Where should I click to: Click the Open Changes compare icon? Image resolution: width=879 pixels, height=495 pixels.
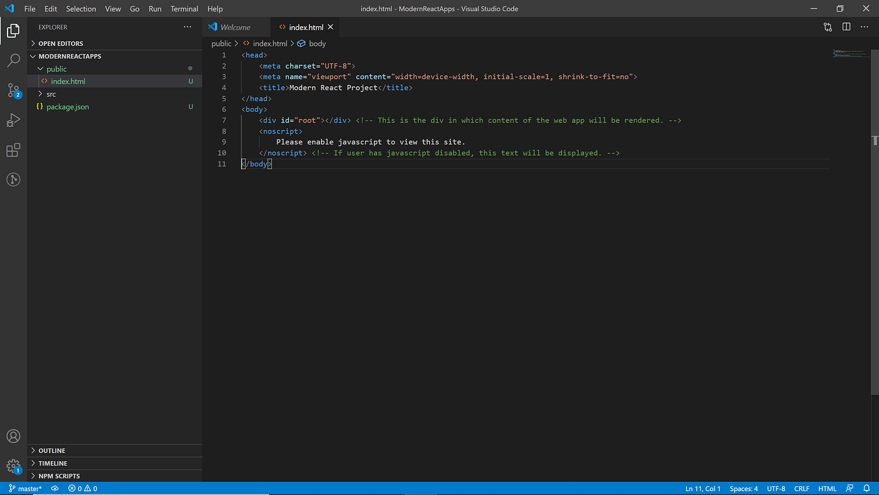click(x=828, y=27)
